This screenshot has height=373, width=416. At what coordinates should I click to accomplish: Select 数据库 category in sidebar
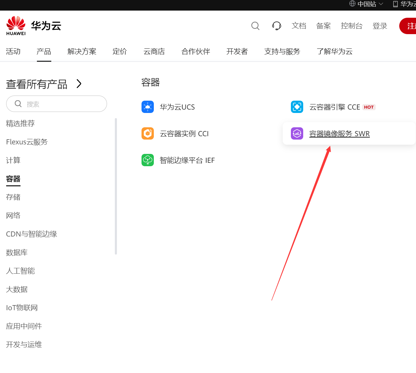17,253
